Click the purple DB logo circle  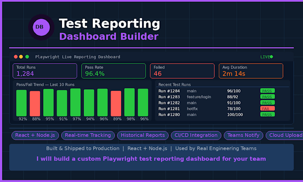[41, 27]
